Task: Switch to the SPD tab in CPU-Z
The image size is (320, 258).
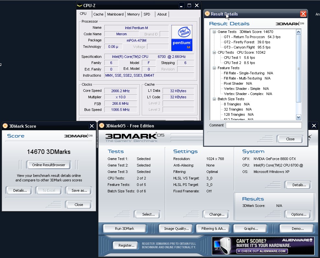Action: pos(147,14)
